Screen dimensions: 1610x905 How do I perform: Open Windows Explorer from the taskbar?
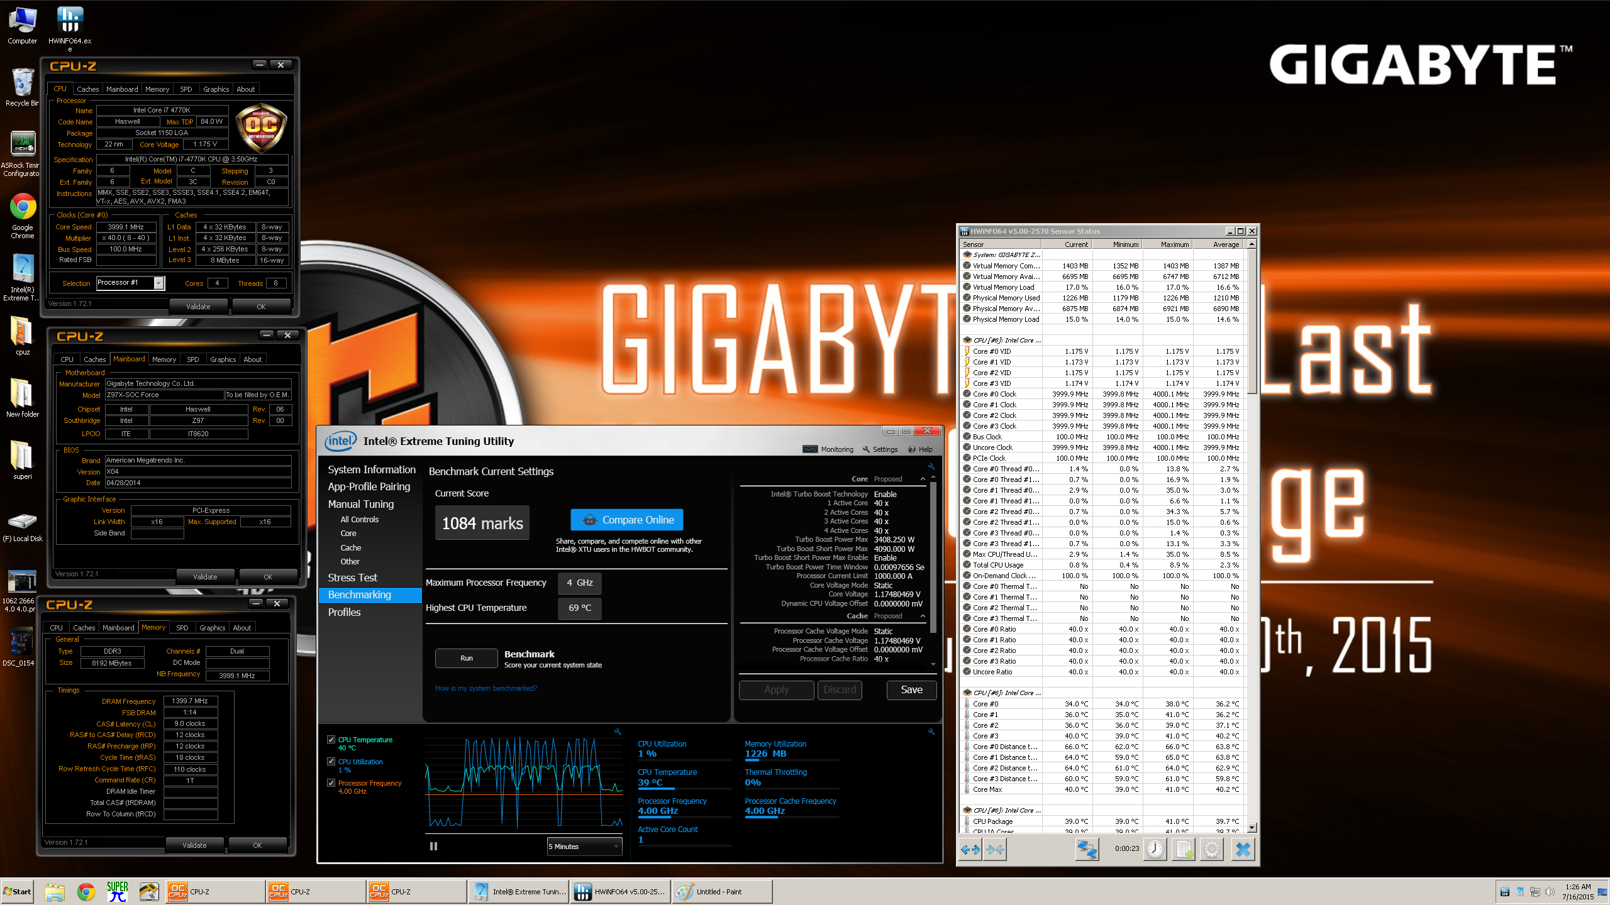tap(55, 891)
